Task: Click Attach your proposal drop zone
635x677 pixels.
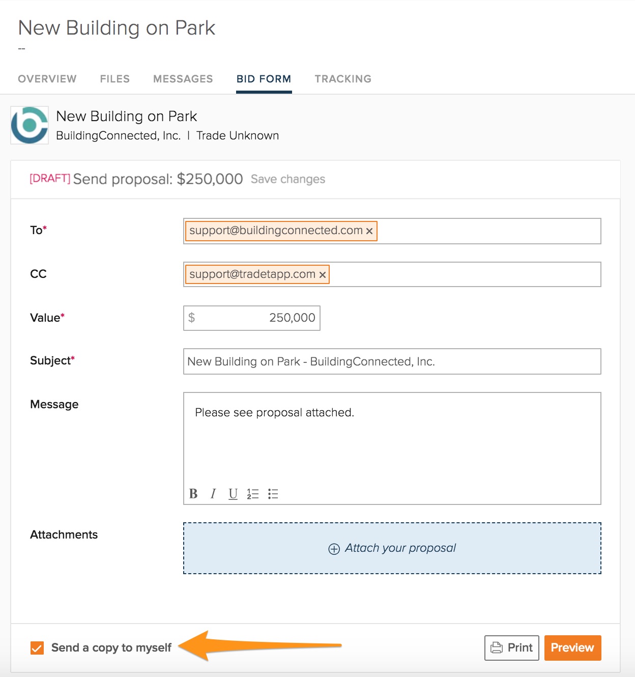Action: [x=392, y=548]
